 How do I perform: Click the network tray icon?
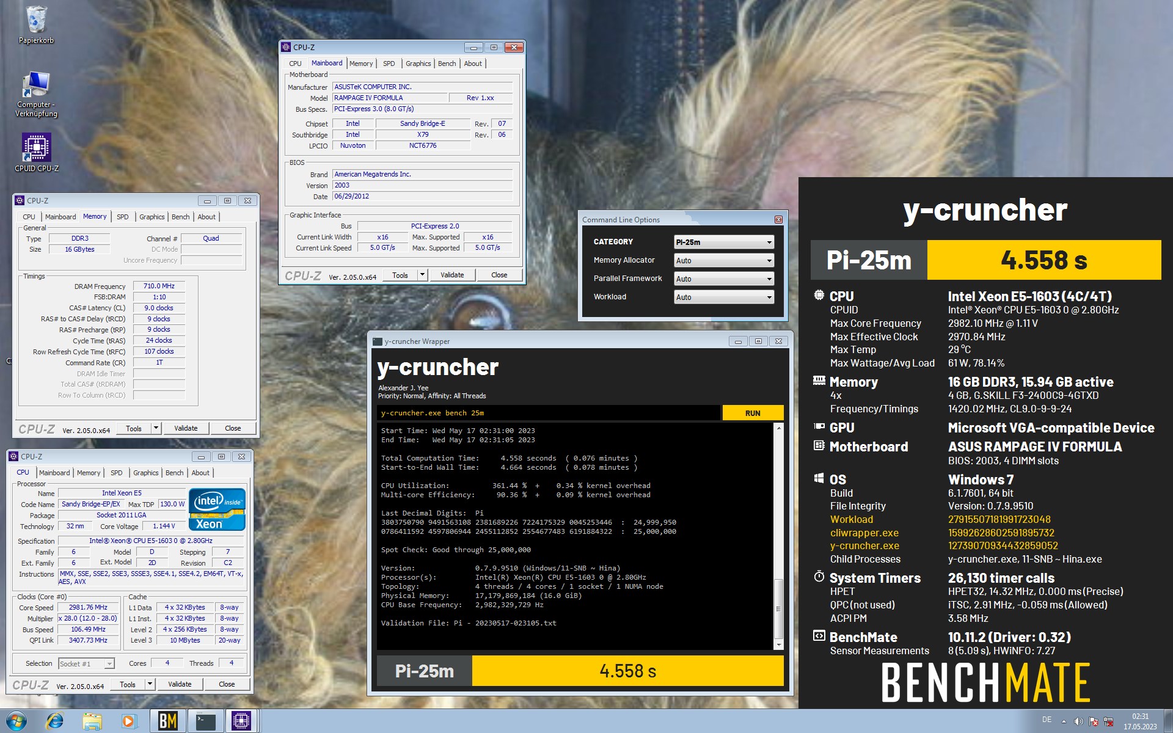[x=1108, y=721]
